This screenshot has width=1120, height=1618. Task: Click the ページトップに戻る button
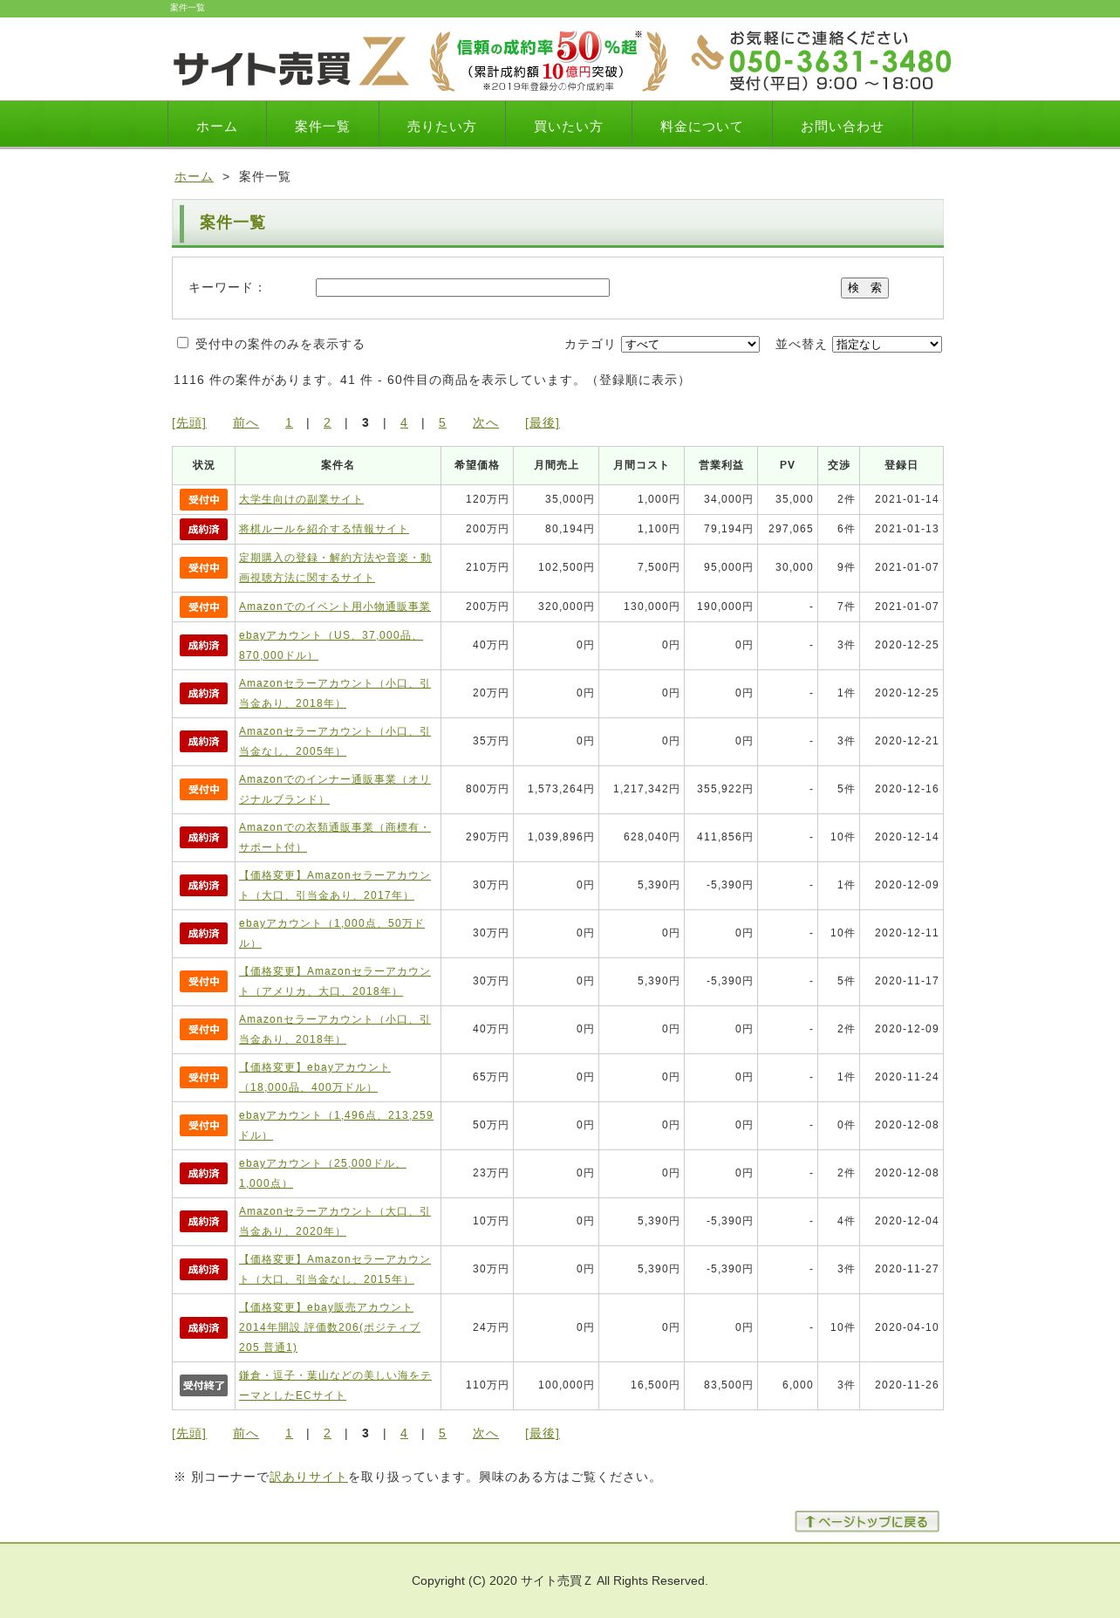[867, 1521]
